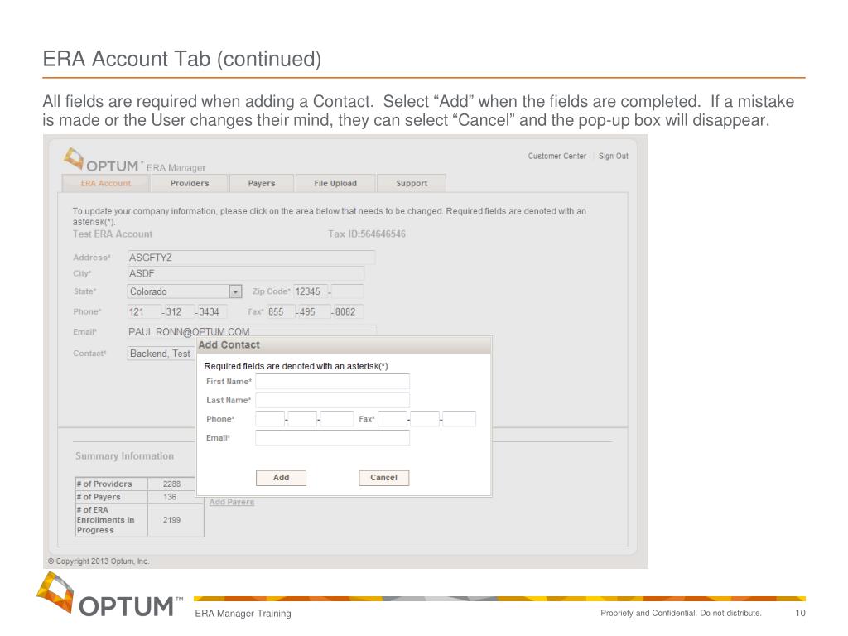Open the Payers tab
This screenshot has width=848, height=636.
point(262,183)
